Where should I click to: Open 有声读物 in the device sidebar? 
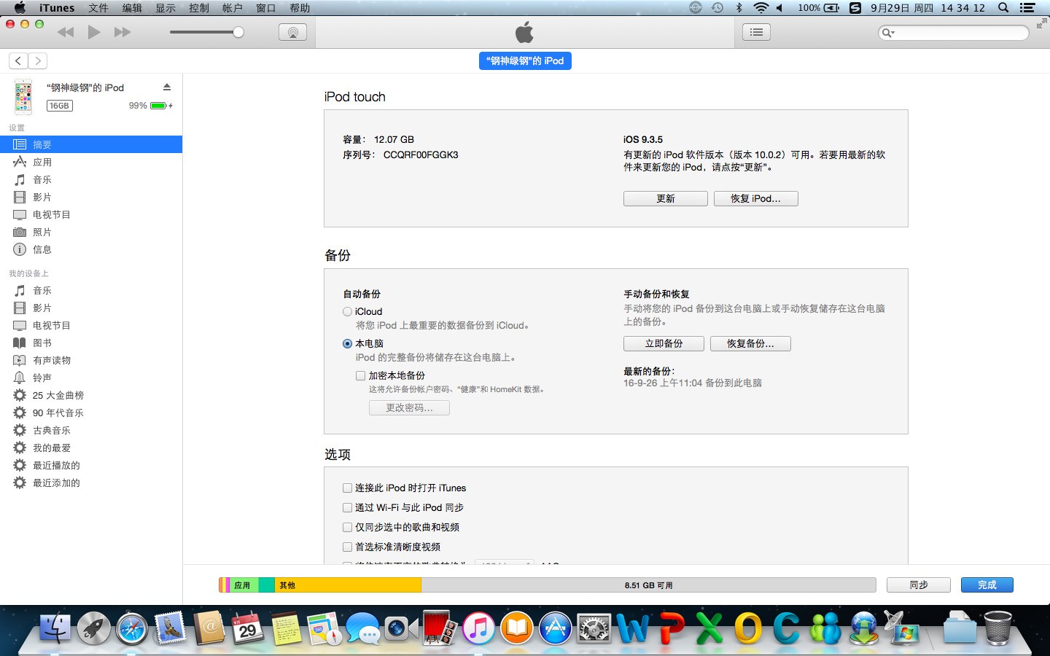pos(91,360)
